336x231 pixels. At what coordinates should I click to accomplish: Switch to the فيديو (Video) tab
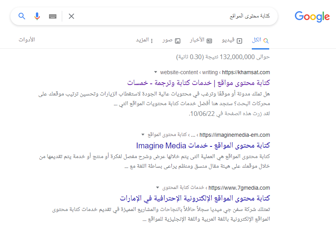232,40
